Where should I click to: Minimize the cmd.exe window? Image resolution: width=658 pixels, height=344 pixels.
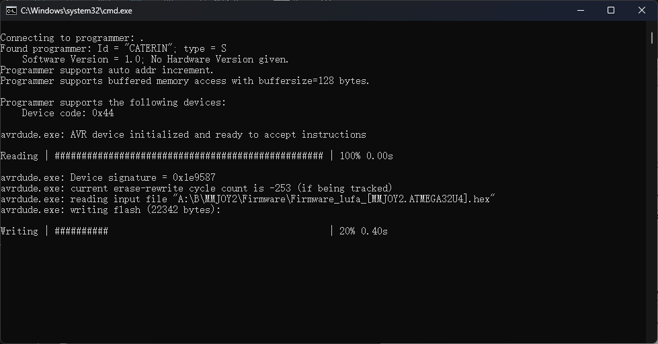pyautogui.click(x=581, y=11)
